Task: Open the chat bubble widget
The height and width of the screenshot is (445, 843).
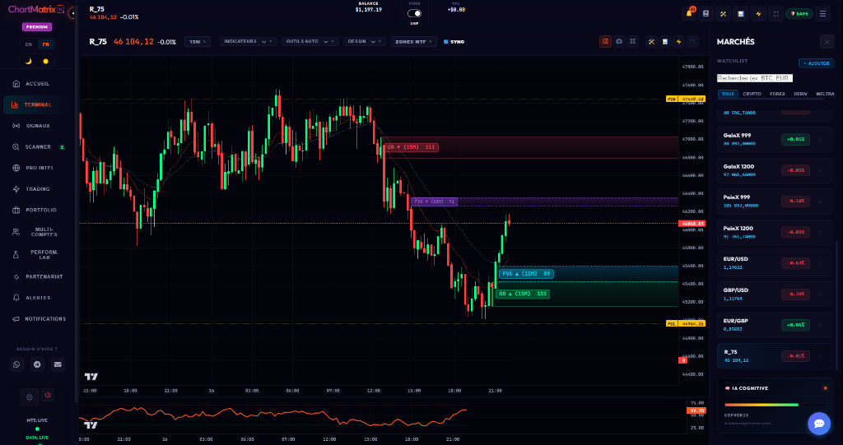Action: click(819, 424)
